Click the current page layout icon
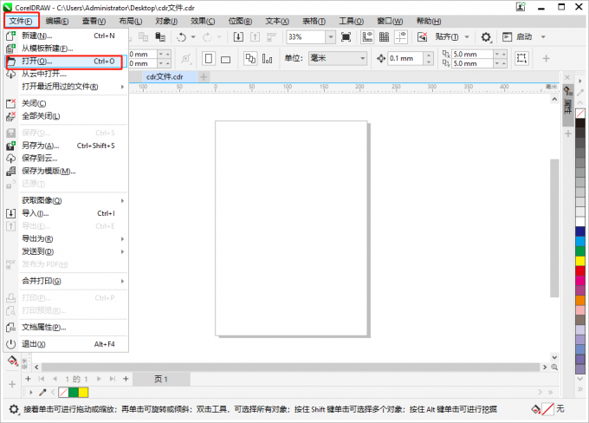The image size is (589, 423). (267, 59)
